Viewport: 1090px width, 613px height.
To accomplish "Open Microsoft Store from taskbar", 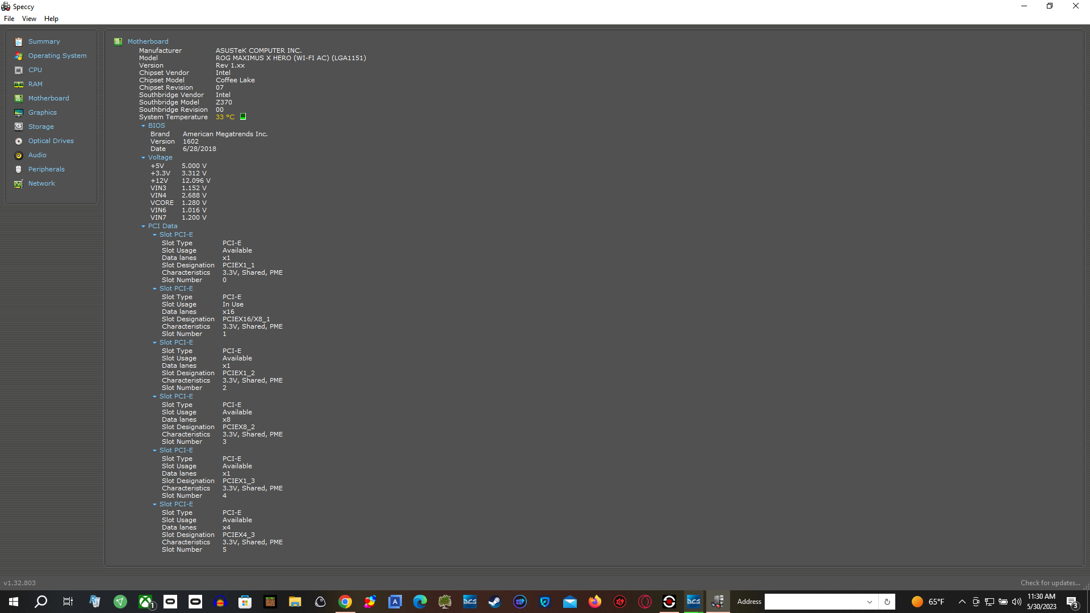I will point(245,602).
